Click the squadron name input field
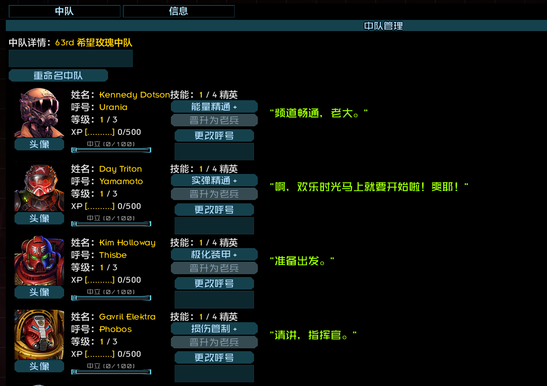Viewport: 547px width, 386px height. click(71, 58)
